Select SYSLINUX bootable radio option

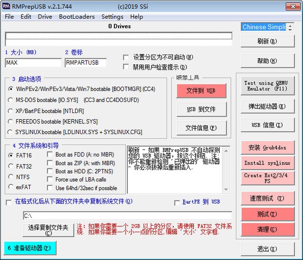coord(11,132)
